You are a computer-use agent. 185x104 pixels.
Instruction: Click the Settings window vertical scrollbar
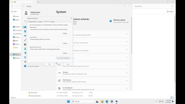pyautogui.click(x=132, y=36)
